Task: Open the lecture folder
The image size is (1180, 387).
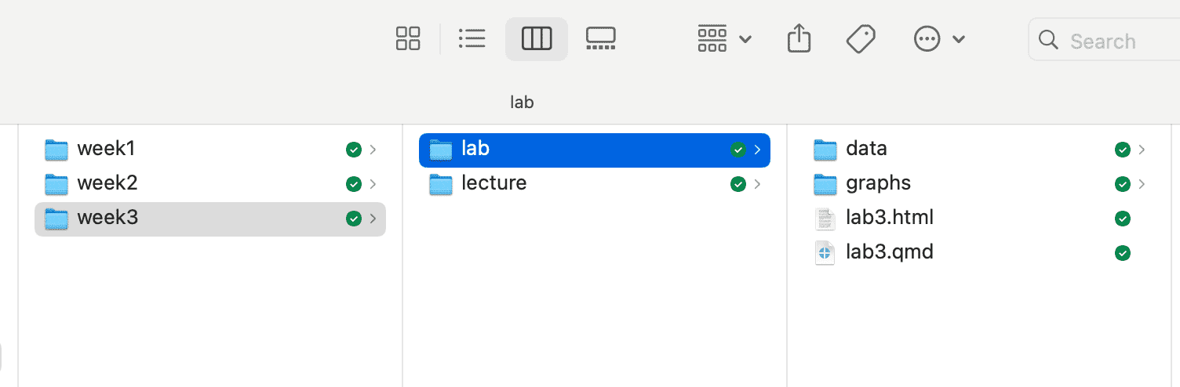Action: (x=493, y=183)
